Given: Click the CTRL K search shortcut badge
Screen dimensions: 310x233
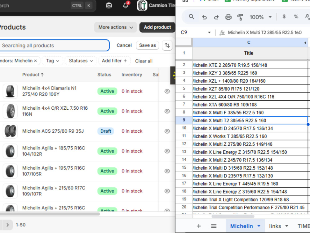Looking at the screenshot, I should coord(82,6).
